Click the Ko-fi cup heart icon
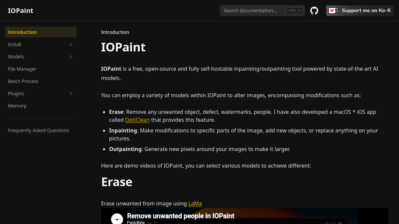The image size is (399, 224). click(333, 11)
